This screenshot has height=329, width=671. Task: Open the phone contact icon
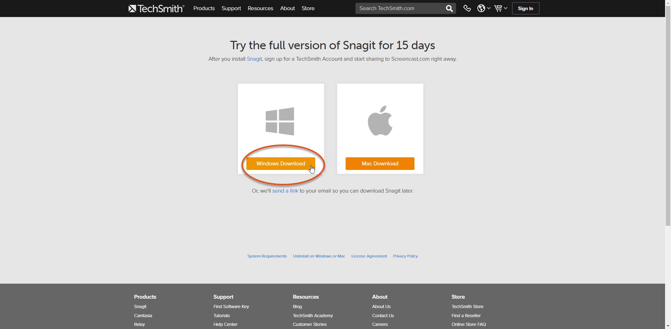(x=467, y=8)
